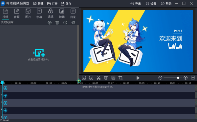Switch to the 图片 tab
Viewport: 197px width, 122px height.
28,13
